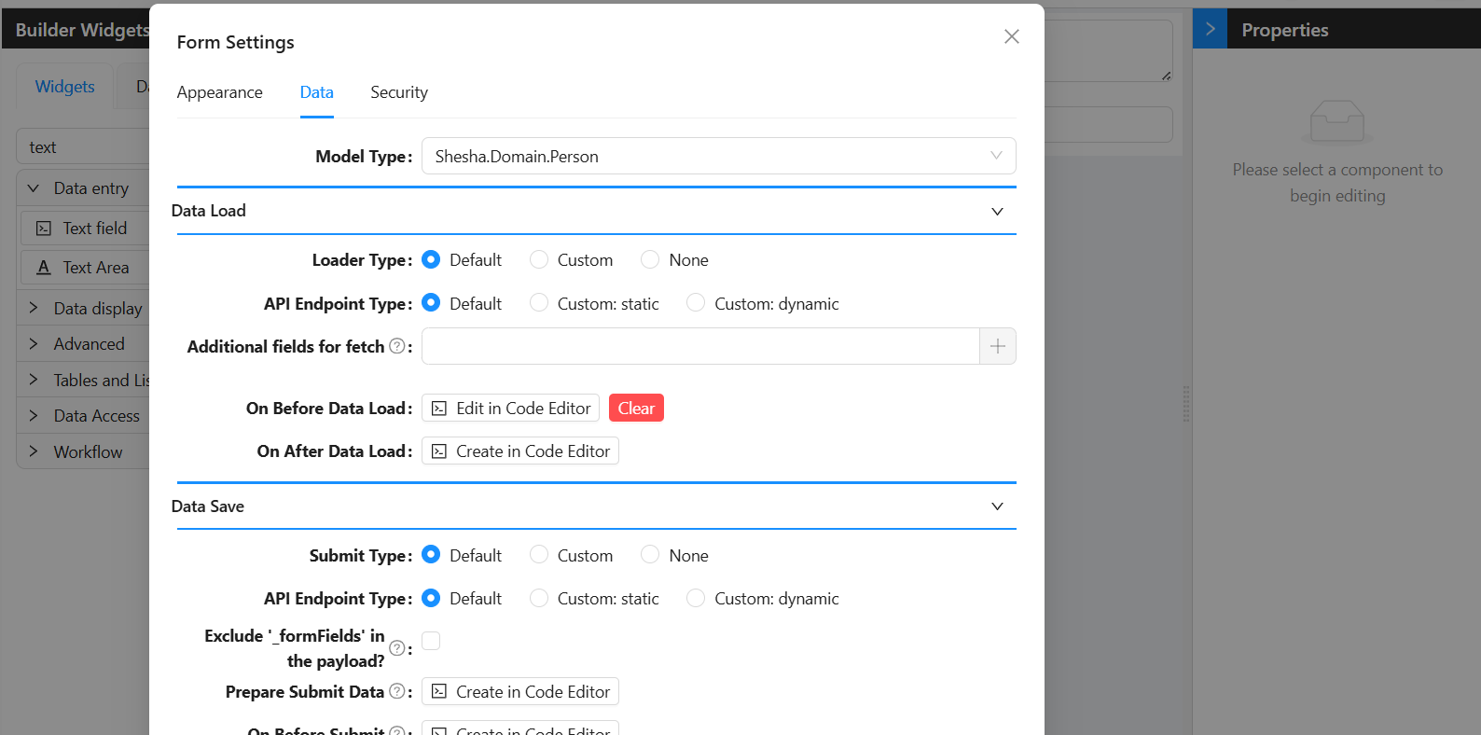Enable Exclude _formFields in payload checkbox
The width and height of the screenshot is (1481, 735).
coord(431,641)
